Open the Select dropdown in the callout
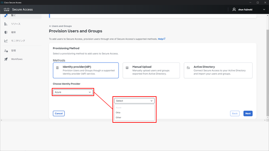This screenshot has height=151, width=269. [x=134, y=101]
